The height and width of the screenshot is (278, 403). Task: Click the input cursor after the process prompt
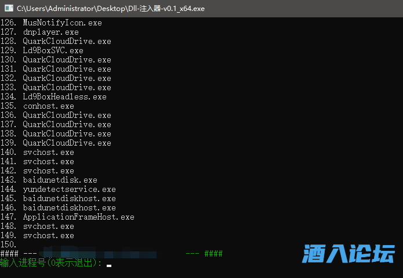(x=109, y=265)
